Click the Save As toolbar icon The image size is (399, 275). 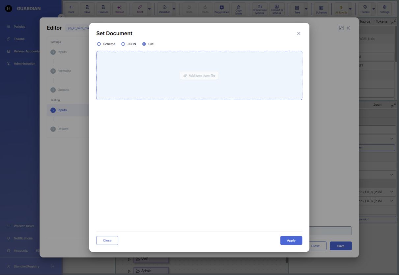(x=103, y=9)
